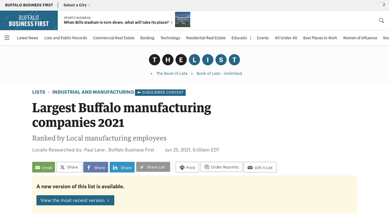Share article via Email button
This screenshot has width=389, height=219.
coord(43,167)
